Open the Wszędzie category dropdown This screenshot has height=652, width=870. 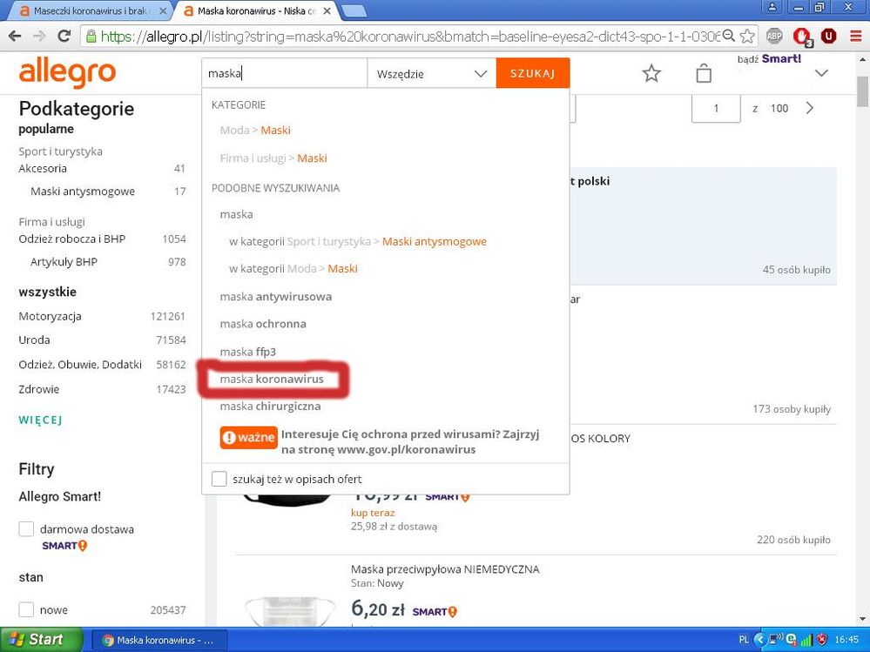[431, 73]
